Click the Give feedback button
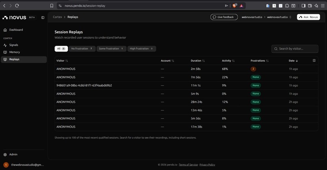The image size is (327, 170). [224, 17]
